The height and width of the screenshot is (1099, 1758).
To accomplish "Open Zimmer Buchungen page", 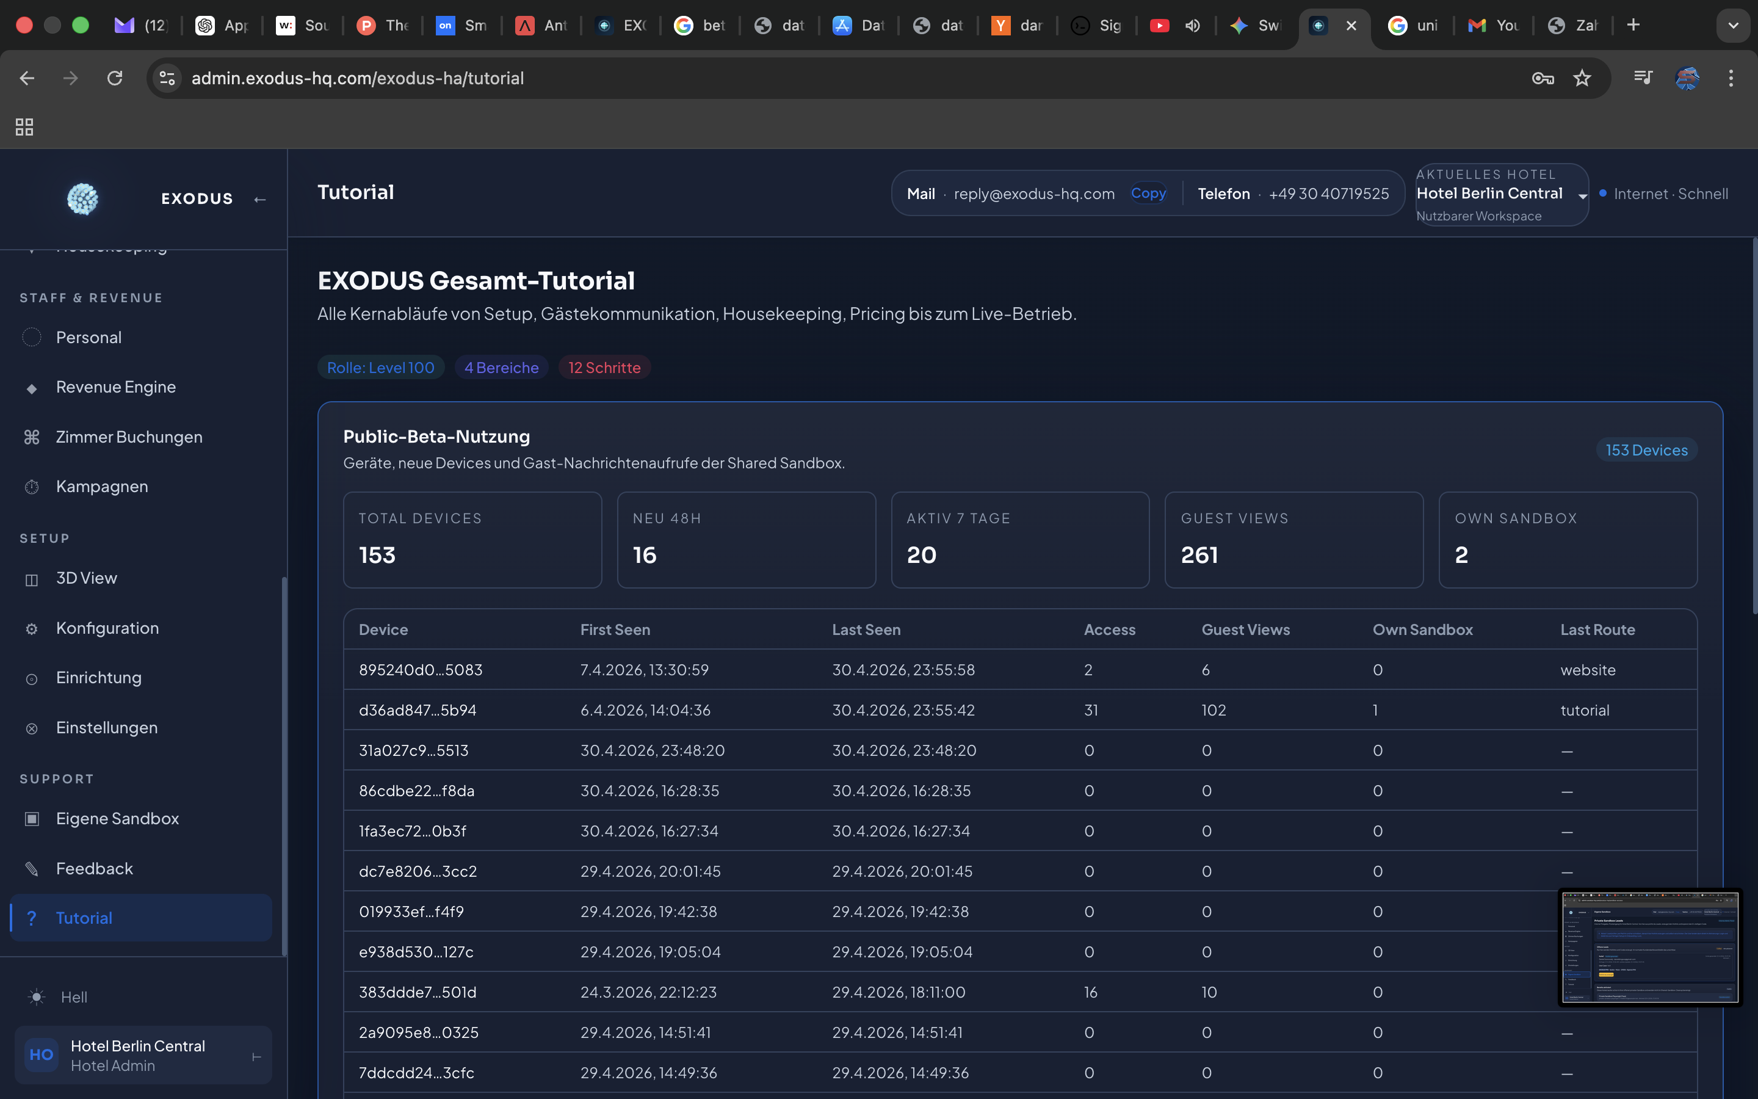I will pos(129,437).
